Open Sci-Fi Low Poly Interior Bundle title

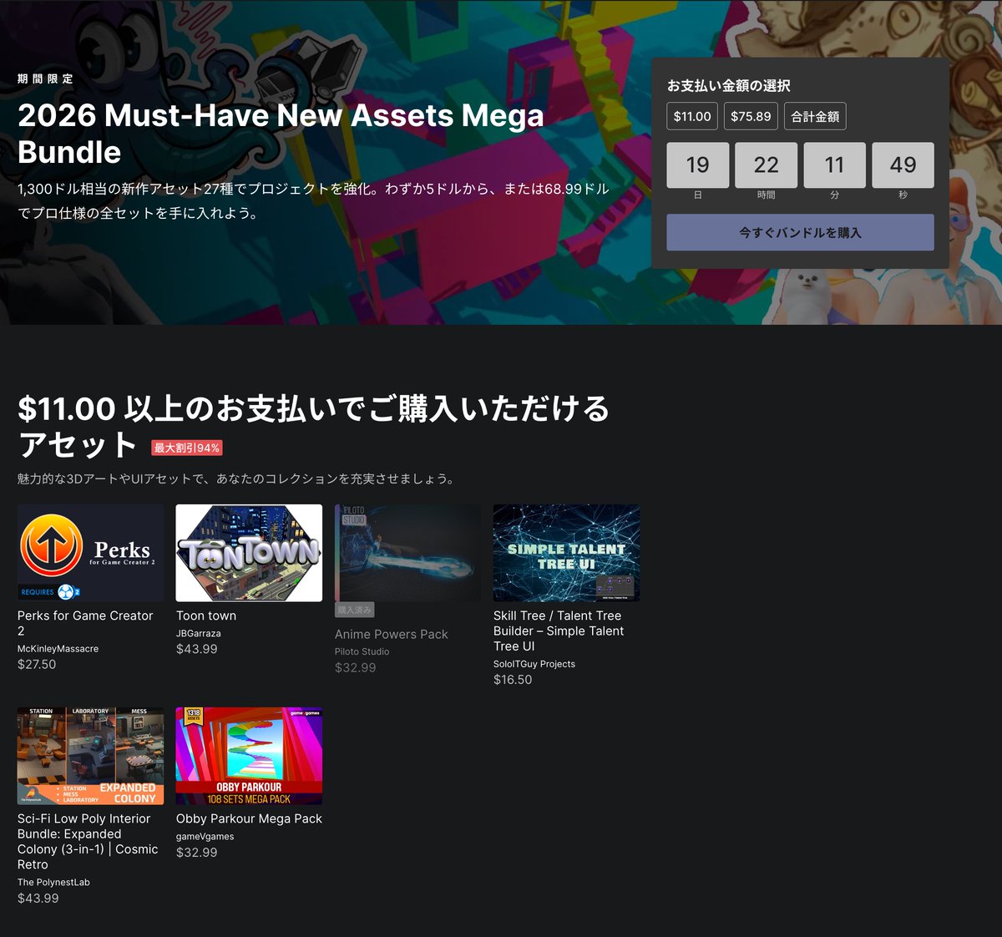click(88, 841)
